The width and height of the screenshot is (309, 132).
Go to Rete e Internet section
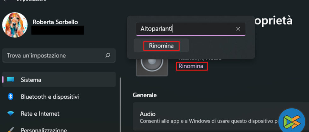(x=40, y=113)
